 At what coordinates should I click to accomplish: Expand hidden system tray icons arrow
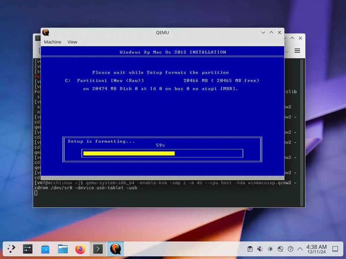pyautogui.click(x=300, y=249)
